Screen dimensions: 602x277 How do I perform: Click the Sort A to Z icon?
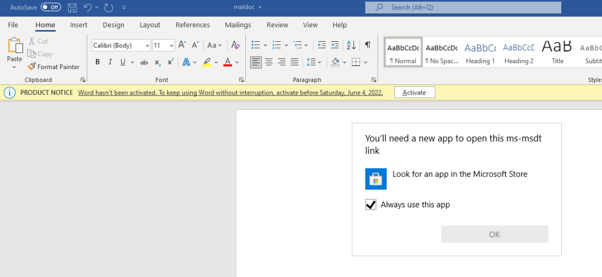click(x=351, y=45)
